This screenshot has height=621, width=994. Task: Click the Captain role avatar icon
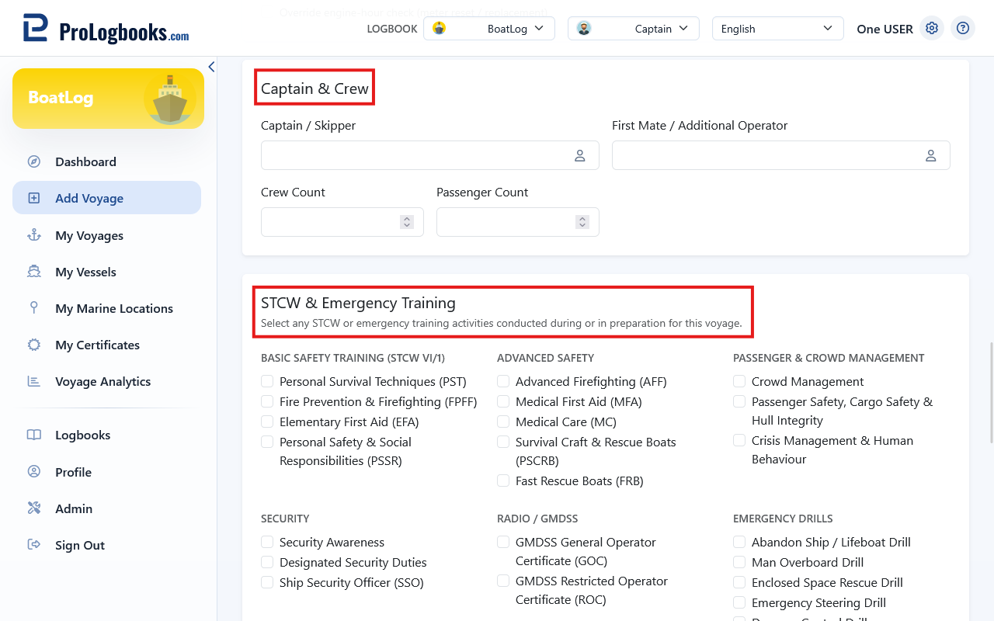pos(584,29)
